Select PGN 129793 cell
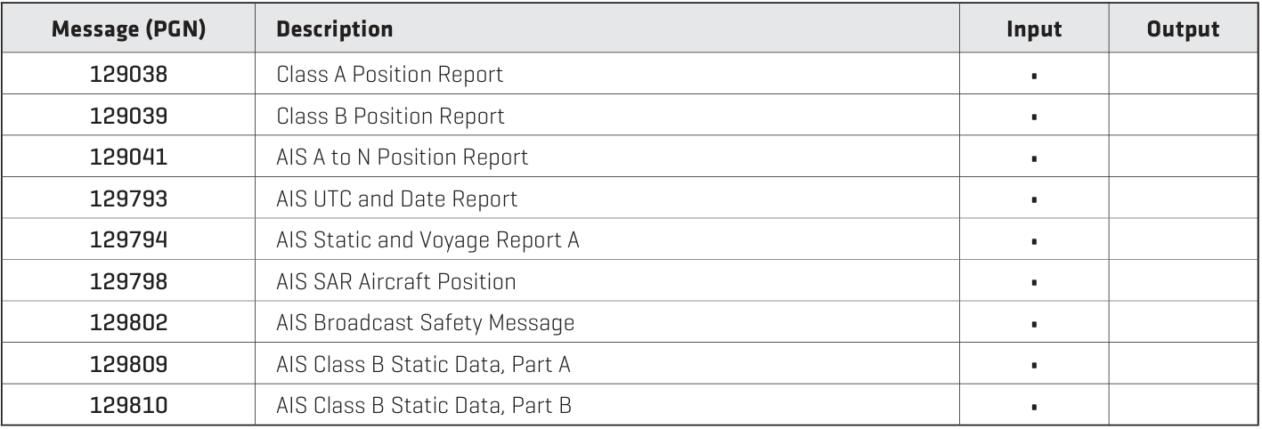This screenshot has height=429, width=1262. pos(128,199)
